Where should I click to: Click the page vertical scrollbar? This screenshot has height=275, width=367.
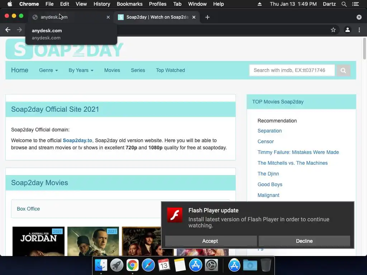[x=364, y=49]
